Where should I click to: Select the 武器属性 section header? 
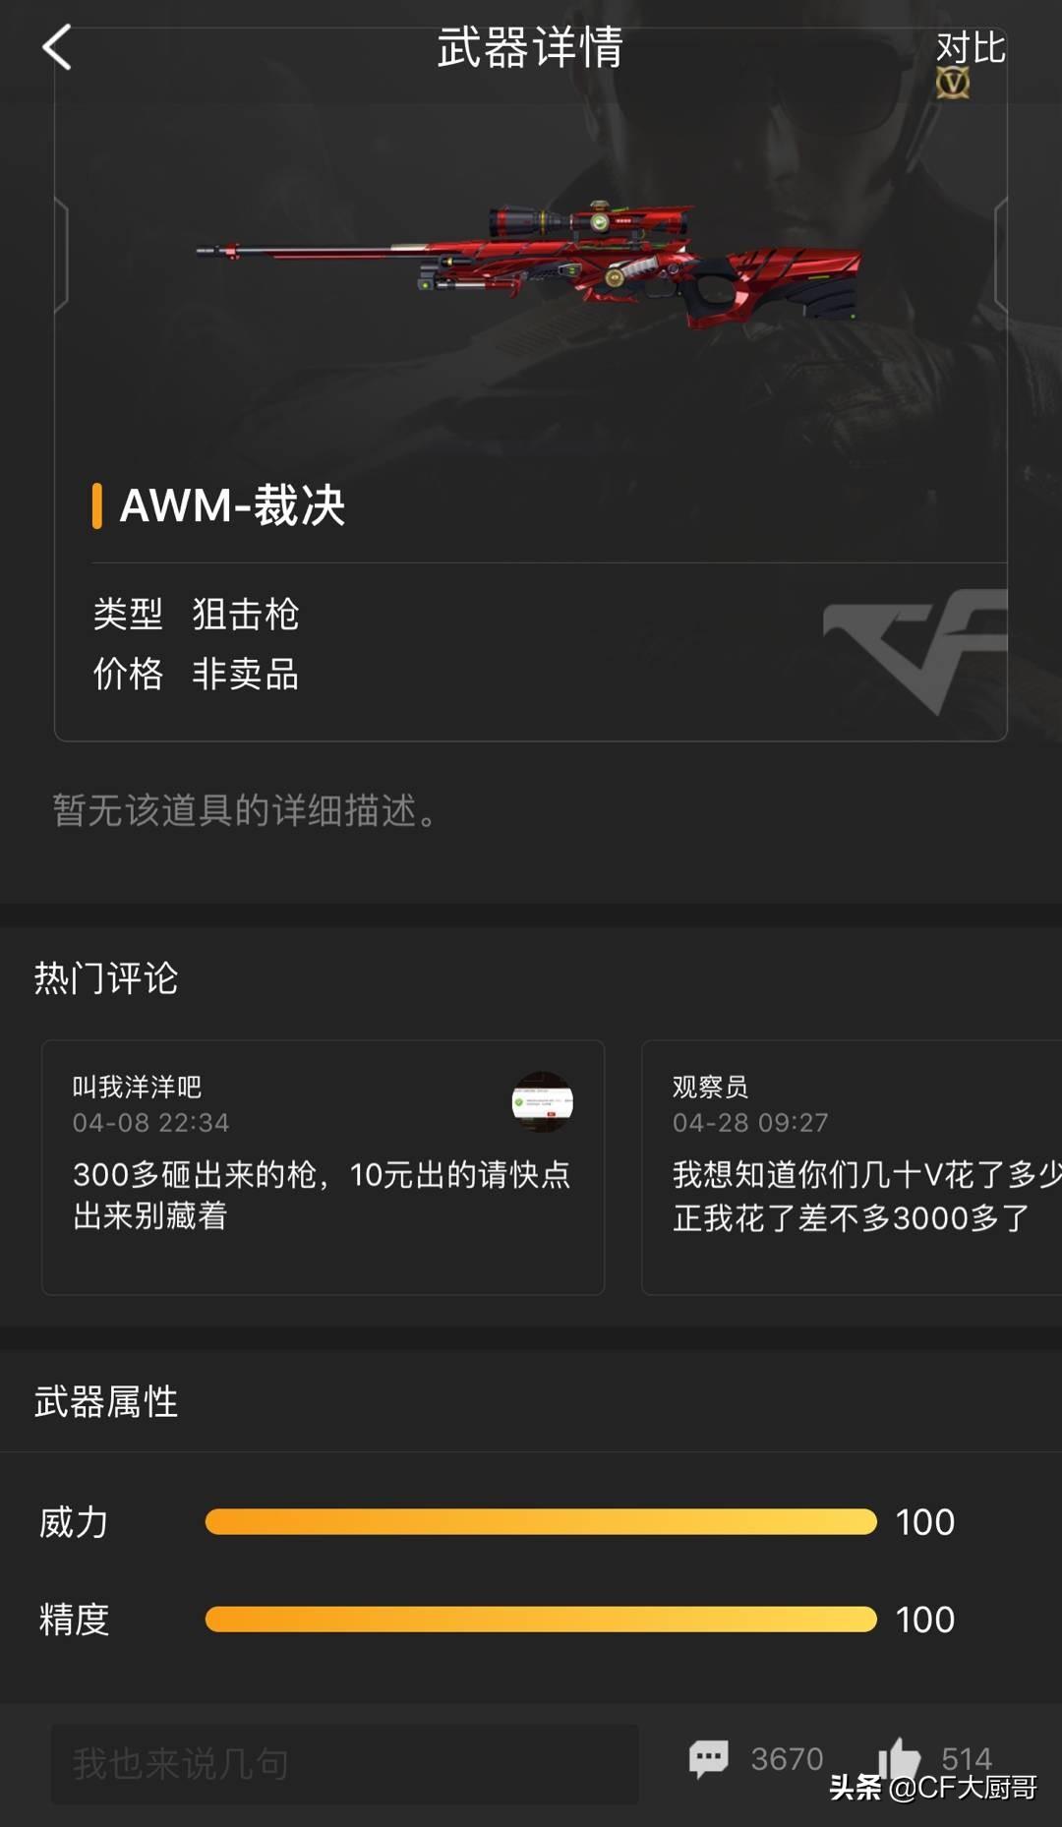[106, 1401]
